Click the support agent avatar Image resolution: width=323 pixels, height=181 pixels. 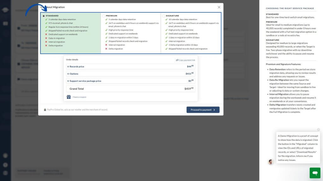click(271, 162)
